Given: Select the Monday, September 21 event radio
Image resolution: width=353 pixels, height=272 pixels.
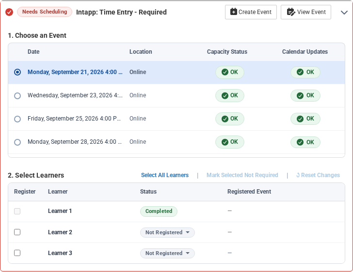Looking at the screenshot, I should (17, 72).
